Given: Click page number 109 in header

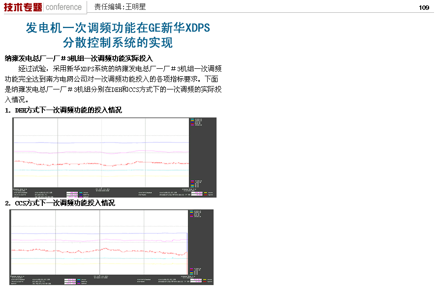Looking at the screenshot, I should click(424, 7).
